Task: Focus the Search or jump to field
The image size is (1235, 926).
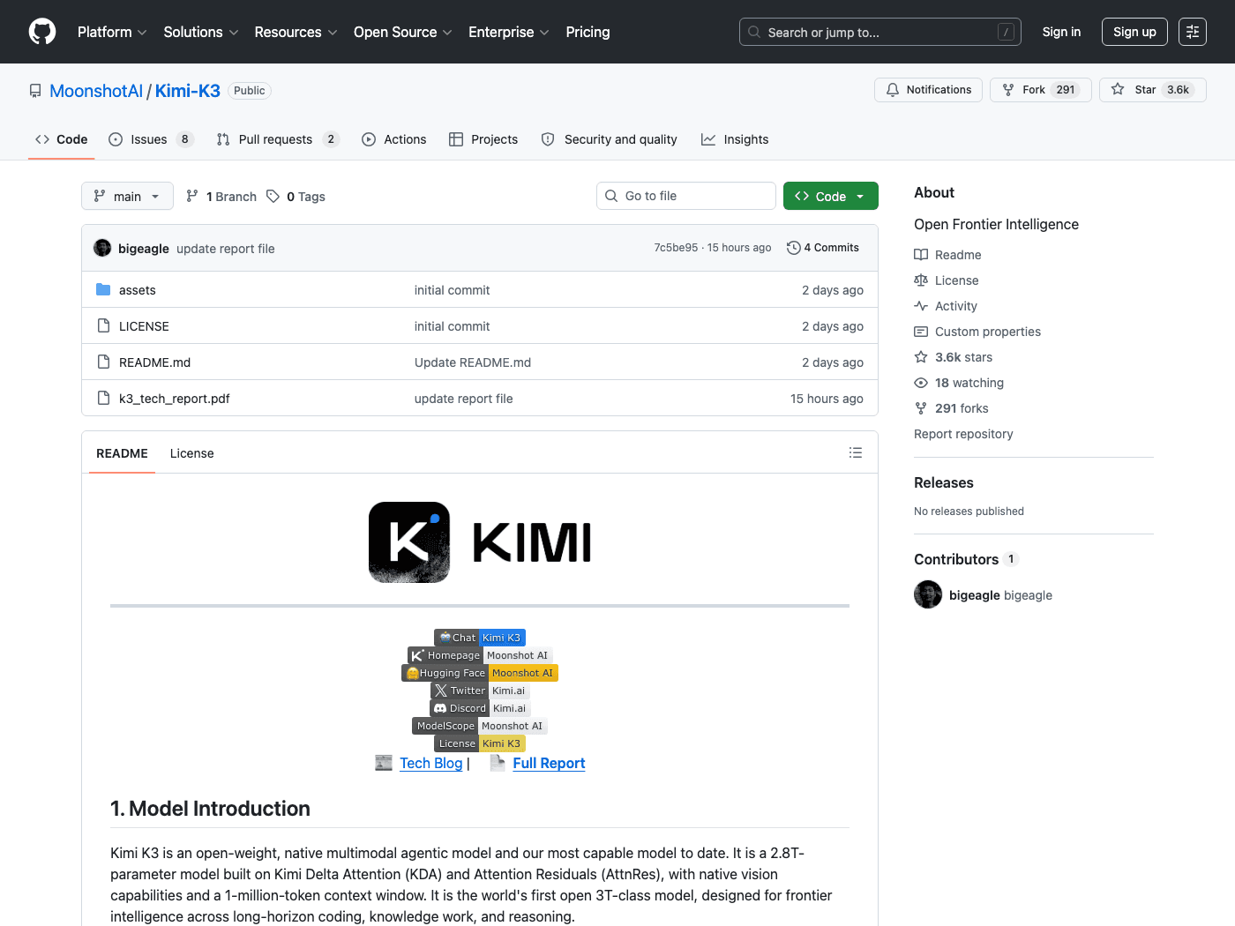Action: [879, 32]
